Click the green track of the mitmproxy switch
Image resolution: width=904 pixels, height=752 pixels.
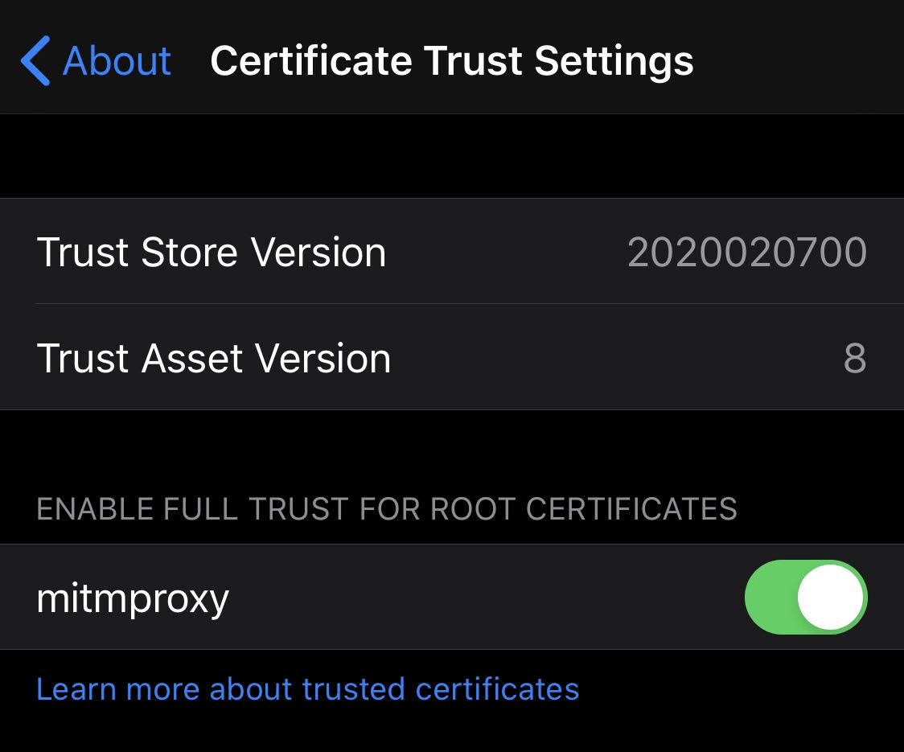pos(770,597)
